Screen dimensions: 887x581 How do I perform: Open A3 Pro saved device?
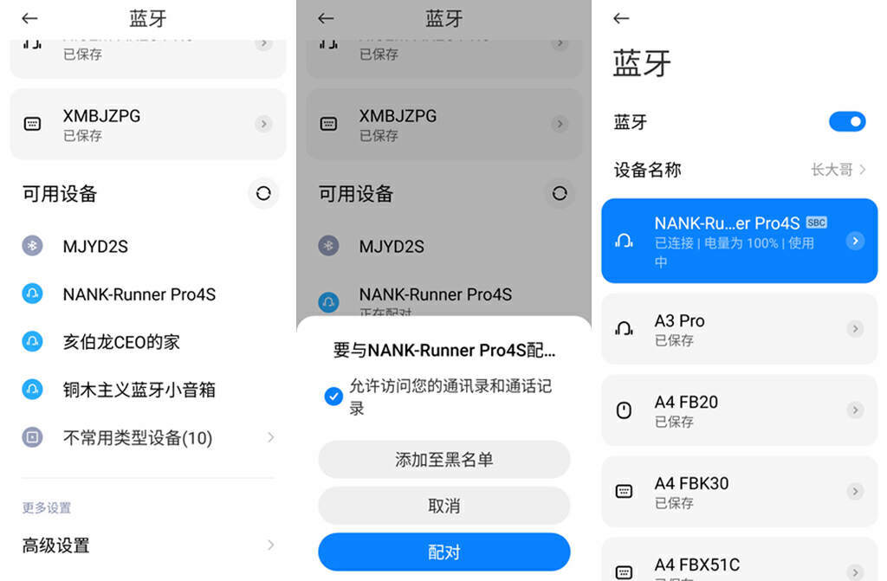(x=740, y=329)
